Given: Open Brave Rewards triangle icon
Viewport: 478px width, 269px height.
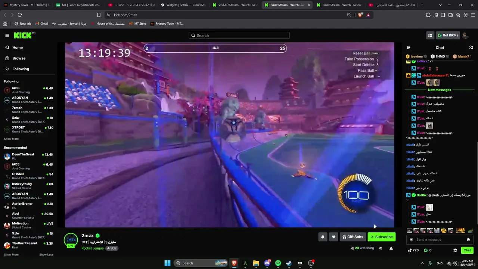Looking at the screenshot, I should [368, 15].
